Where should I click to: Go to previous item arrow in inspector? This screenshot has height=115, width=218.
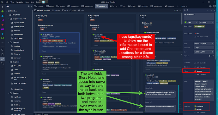[x=208, y=10]
